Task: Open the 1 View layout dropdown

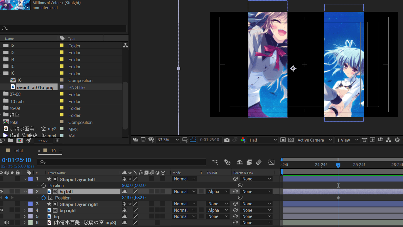Action: pos(348,140)
